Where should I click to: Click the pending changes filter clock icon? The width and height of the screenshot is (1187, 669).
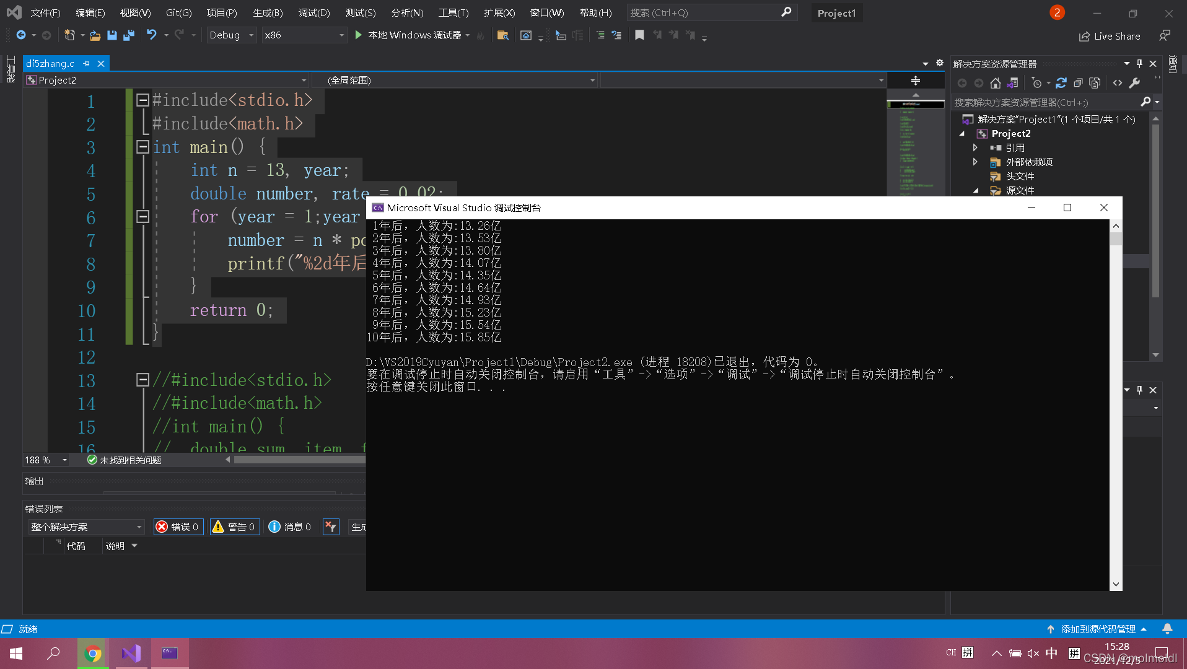point(1036,83)
